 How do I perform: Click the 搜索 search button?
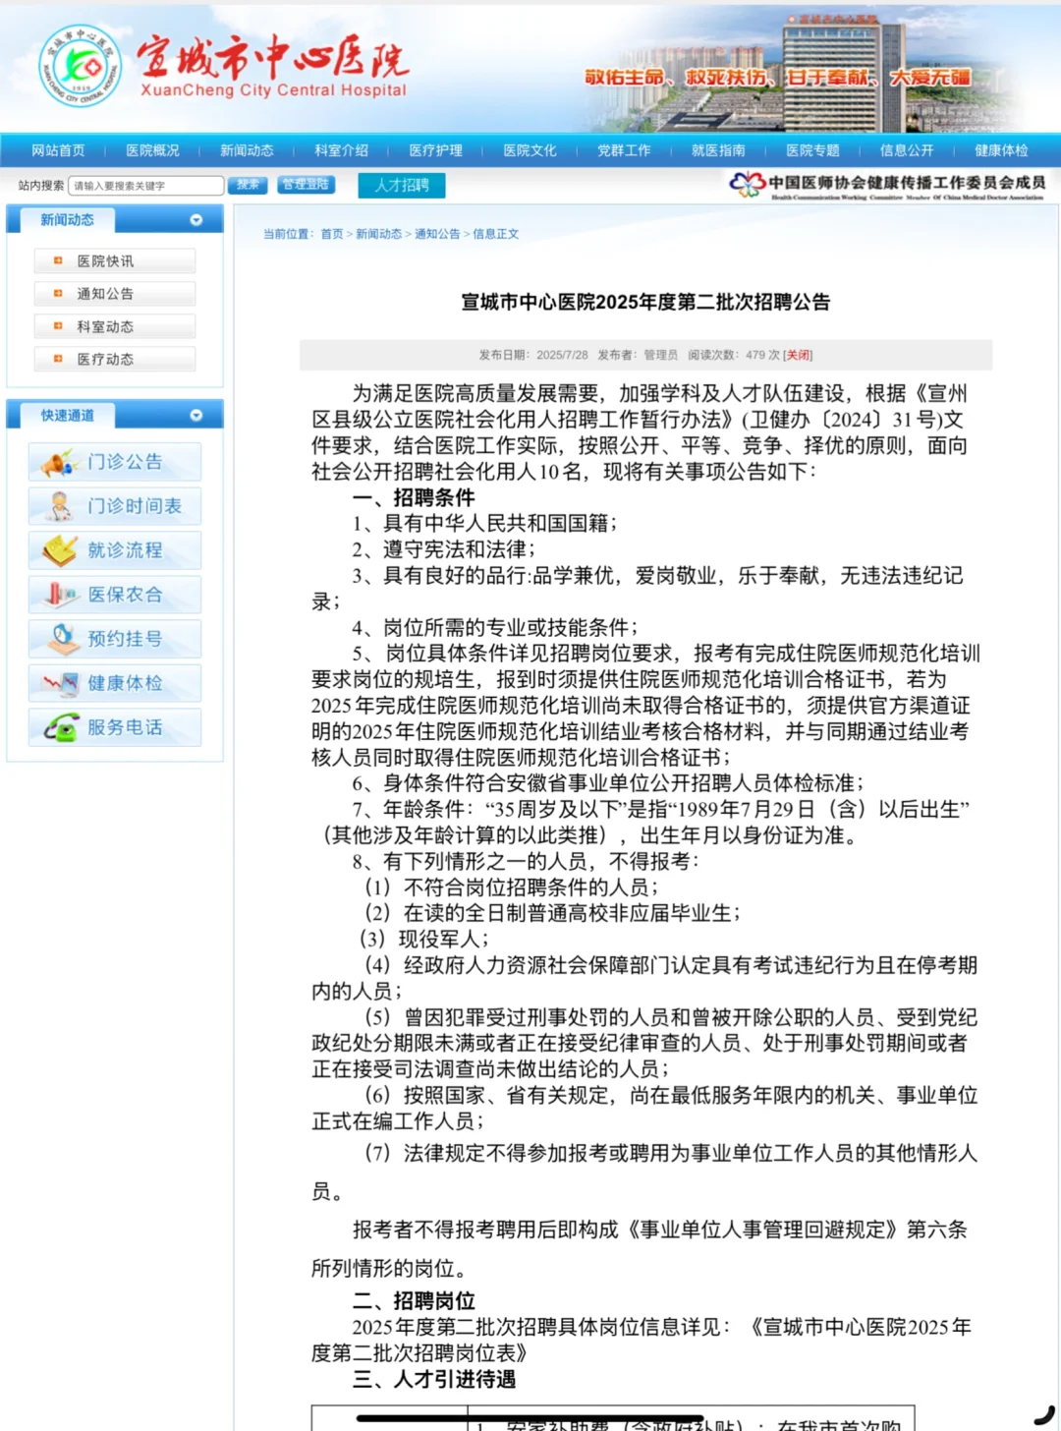pos(248,185)
